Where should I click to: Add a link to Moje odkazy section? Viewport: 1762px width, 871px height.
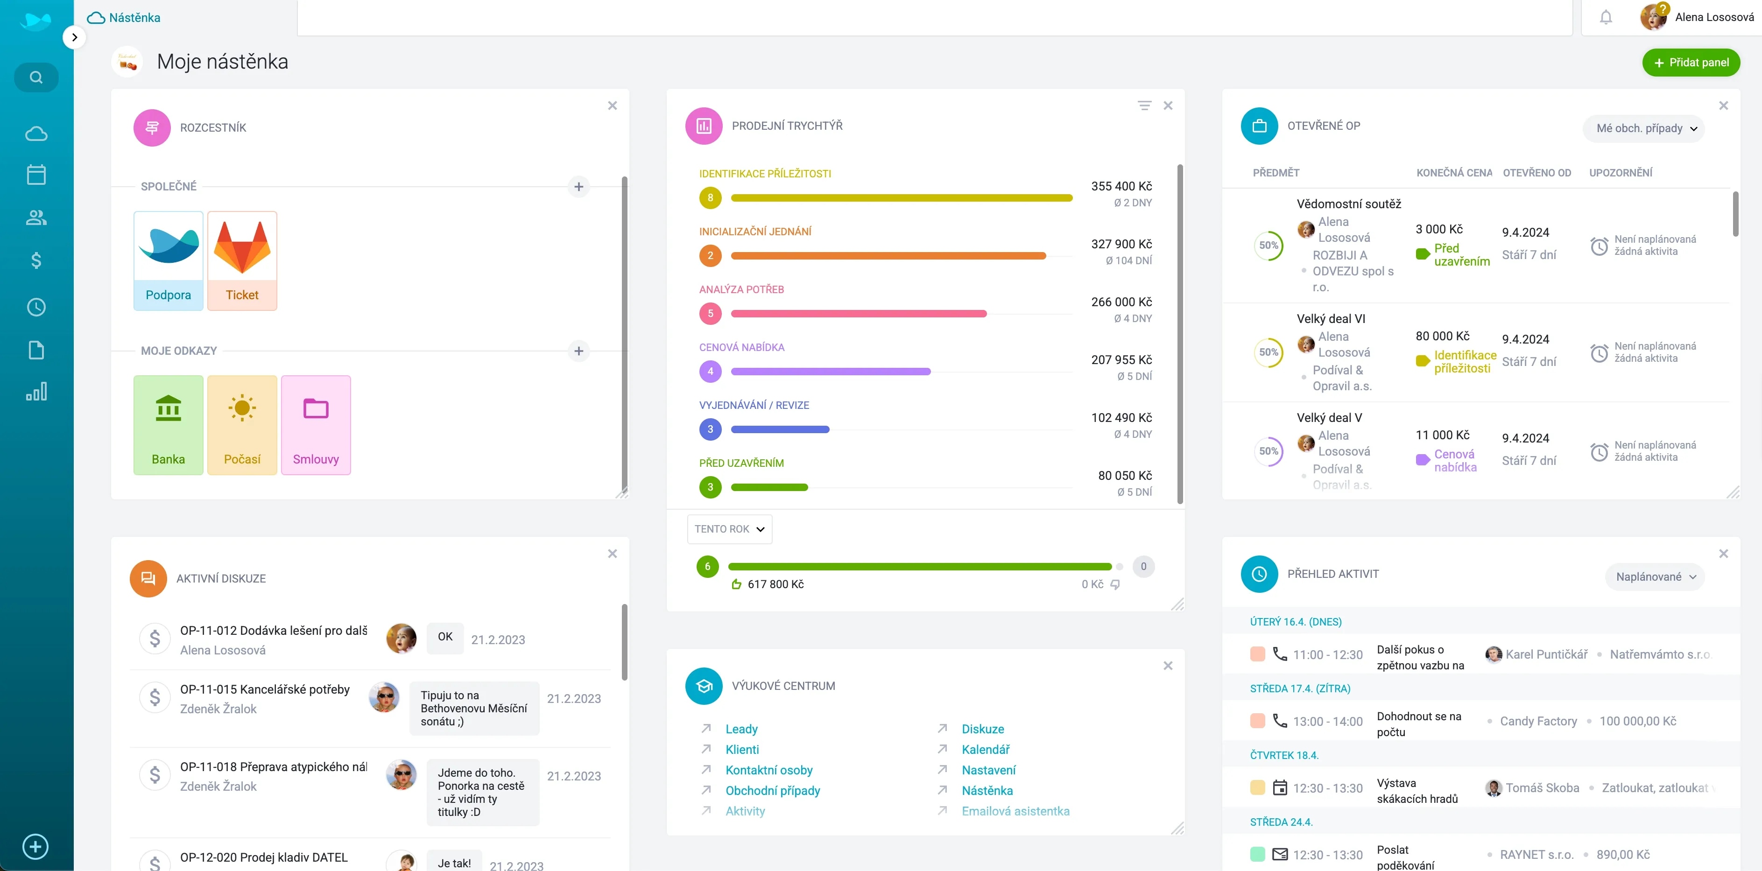pyautogui.click(x=578, y=351)
